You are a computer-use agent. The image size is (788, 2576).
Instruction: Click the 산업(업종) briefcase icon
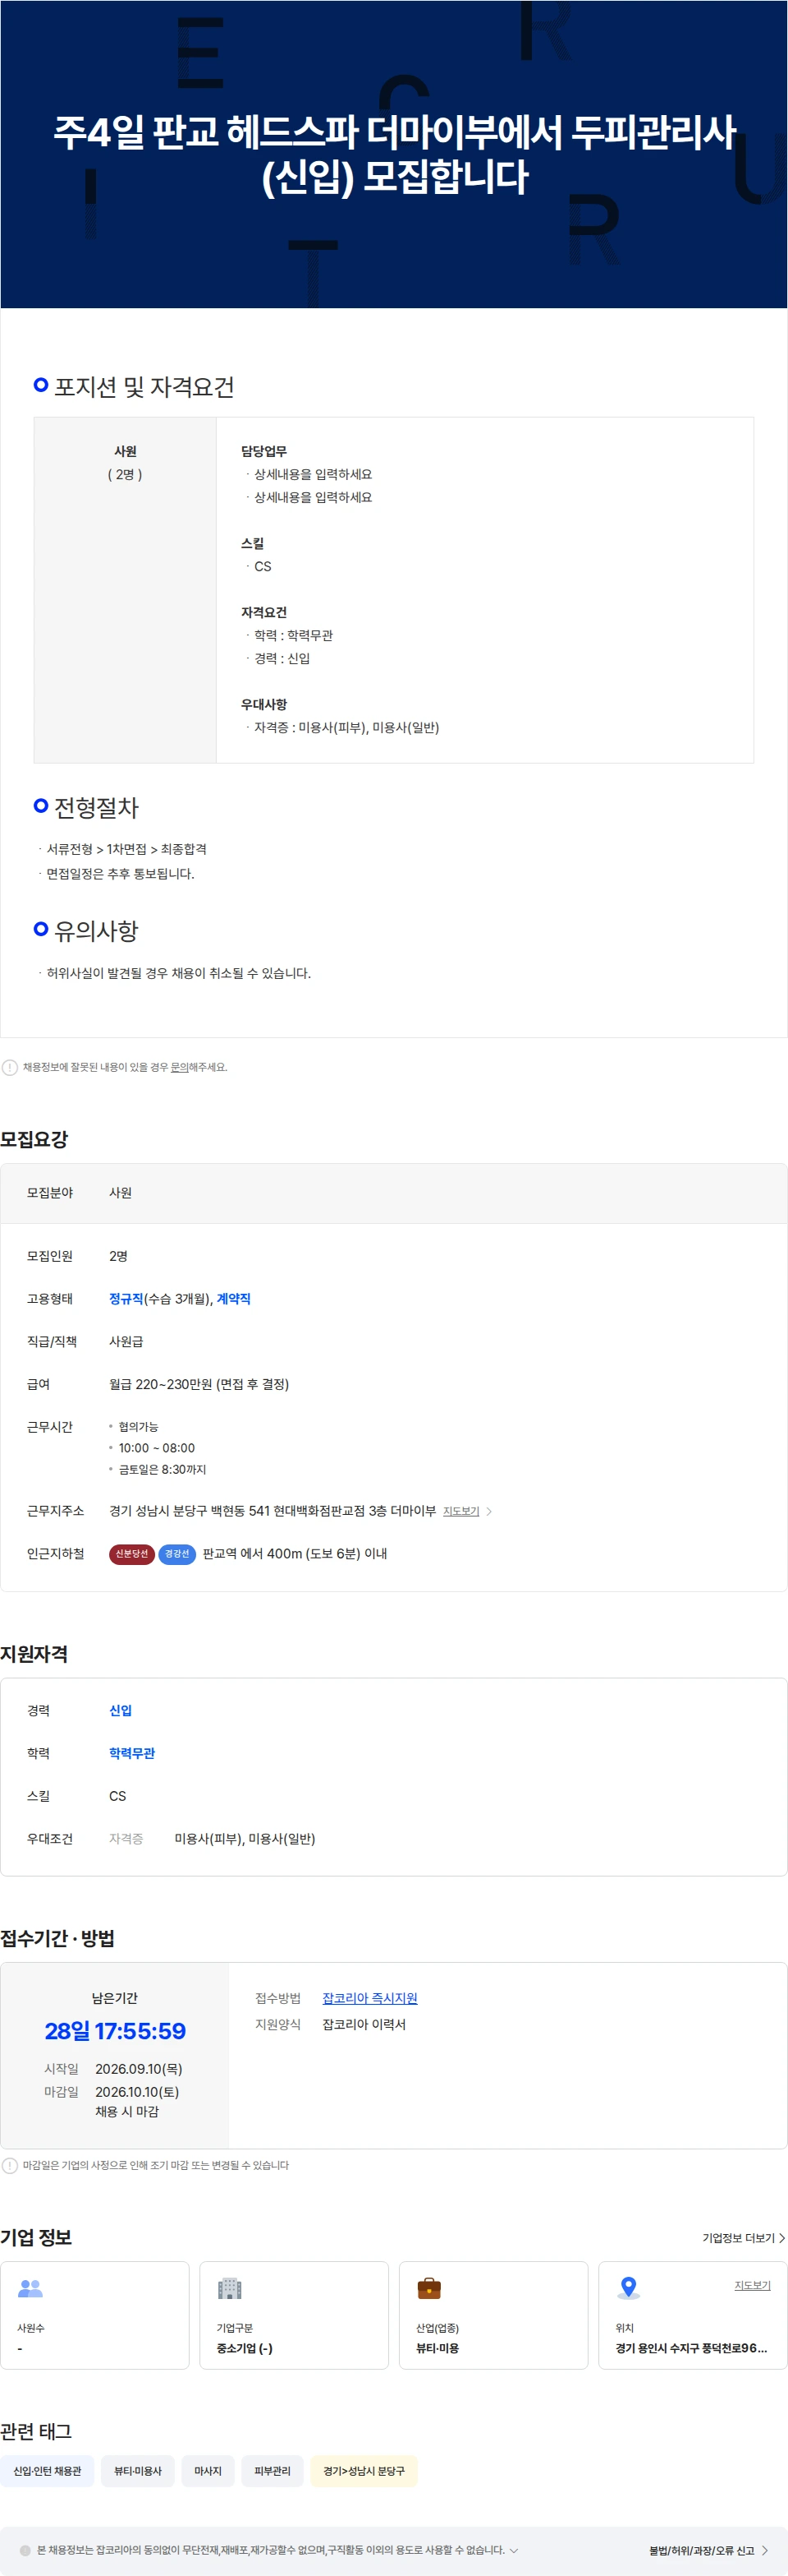click(429, 2287)
